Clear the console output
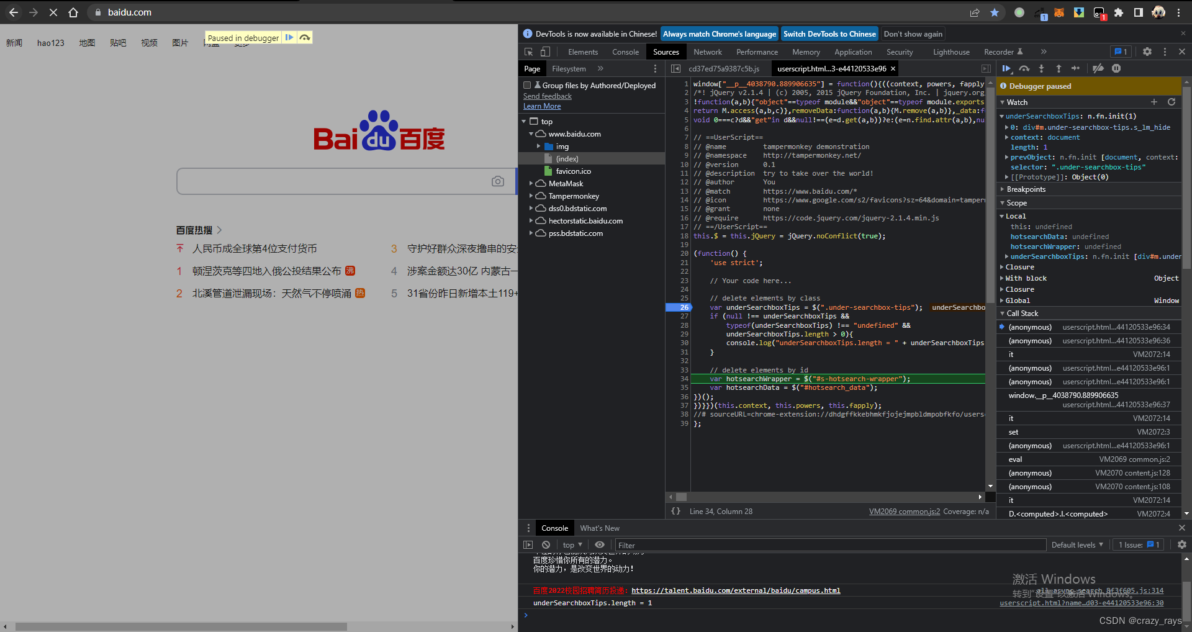Image resolution: width=1192 pixels, height=632 pixels. click(546, 545)
